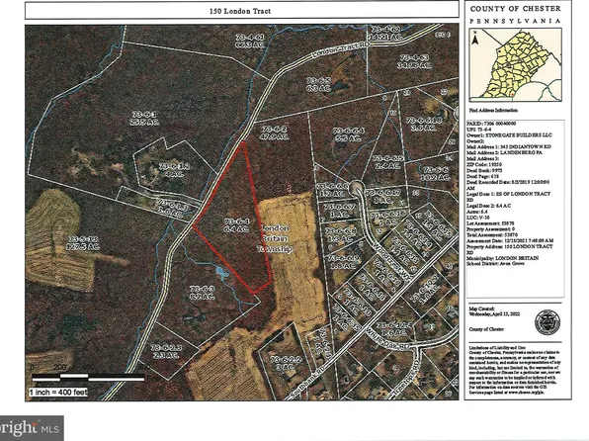The width and height of the screenshot is (589, 441).
Task: Select the 127.5 AC parcel label
Action: (x=82, y=243)
